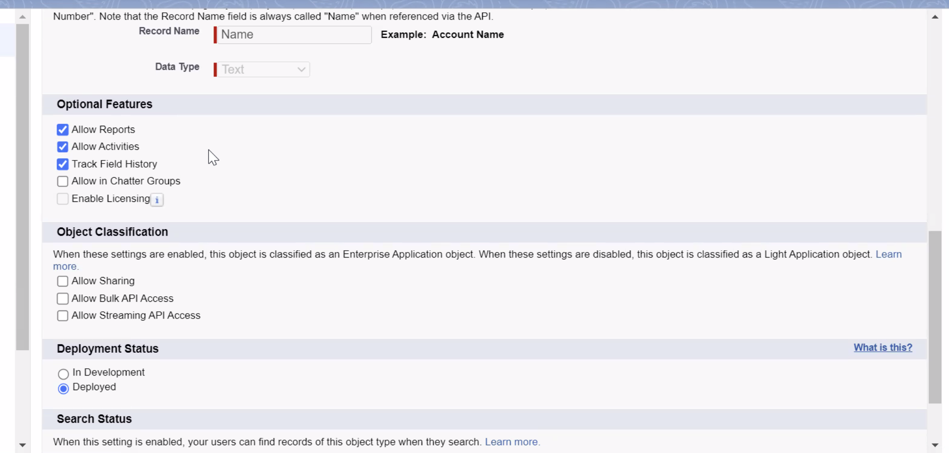Click the down arrow on the left scrollbar

[22, 444]
